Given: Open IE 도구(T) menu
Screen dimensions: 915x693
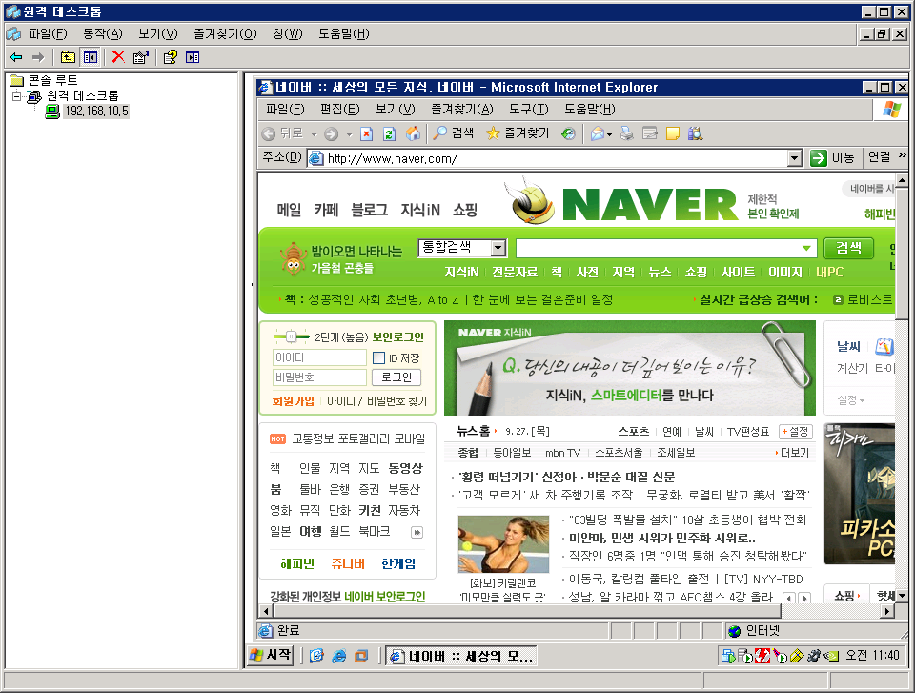Looking at the screenshot, I should point(529,110).
